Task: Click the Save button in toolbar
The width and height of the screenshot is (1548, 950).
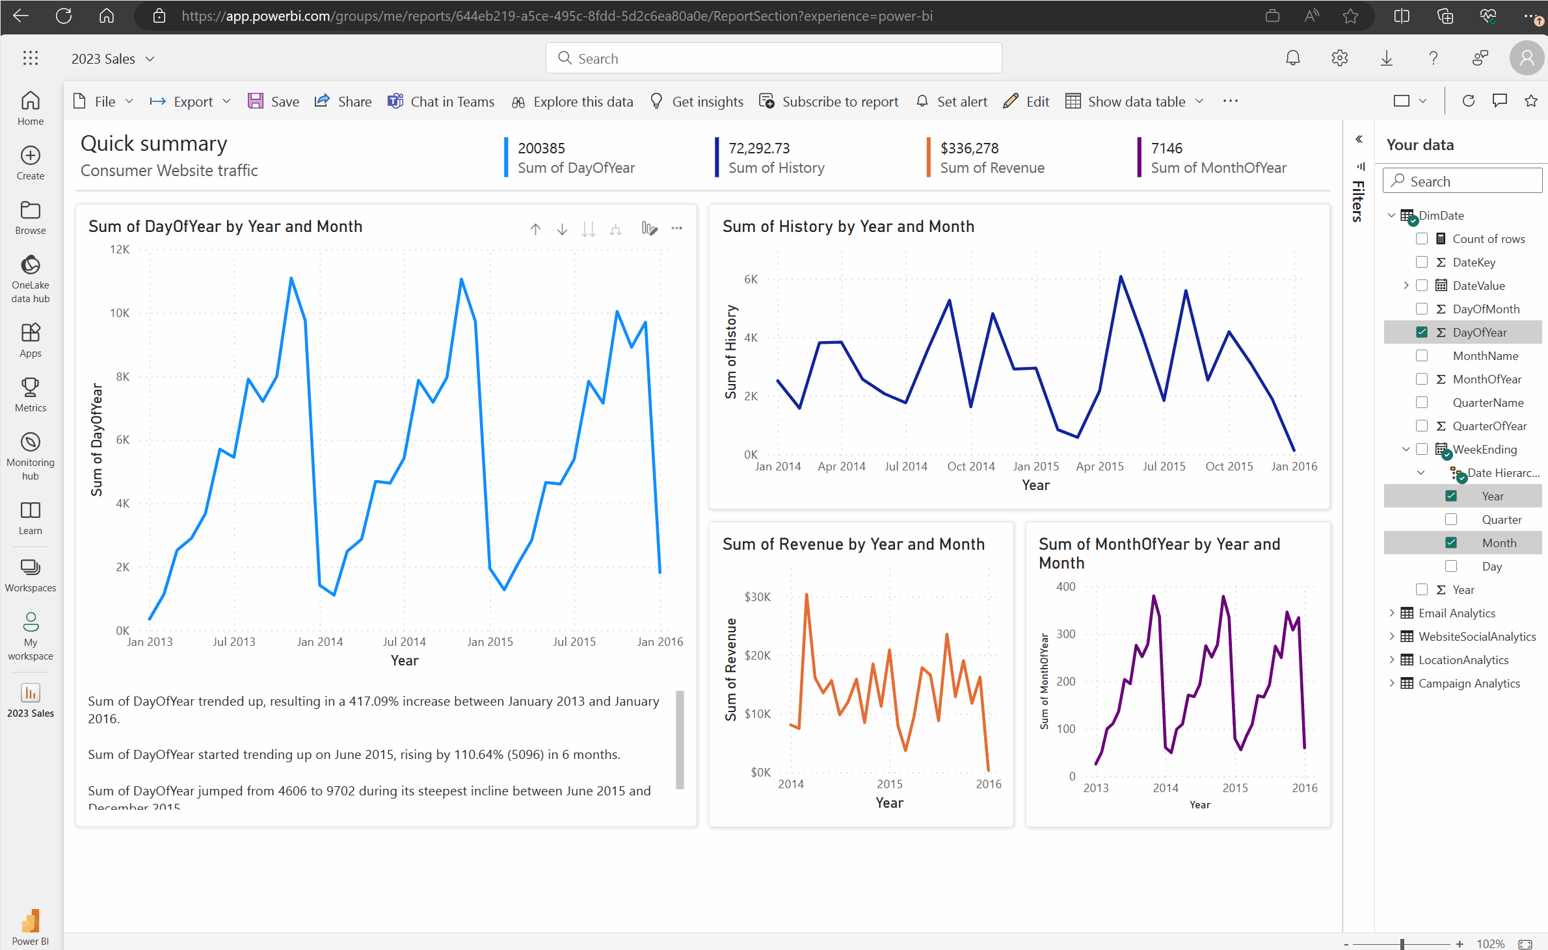Action: 274,101
